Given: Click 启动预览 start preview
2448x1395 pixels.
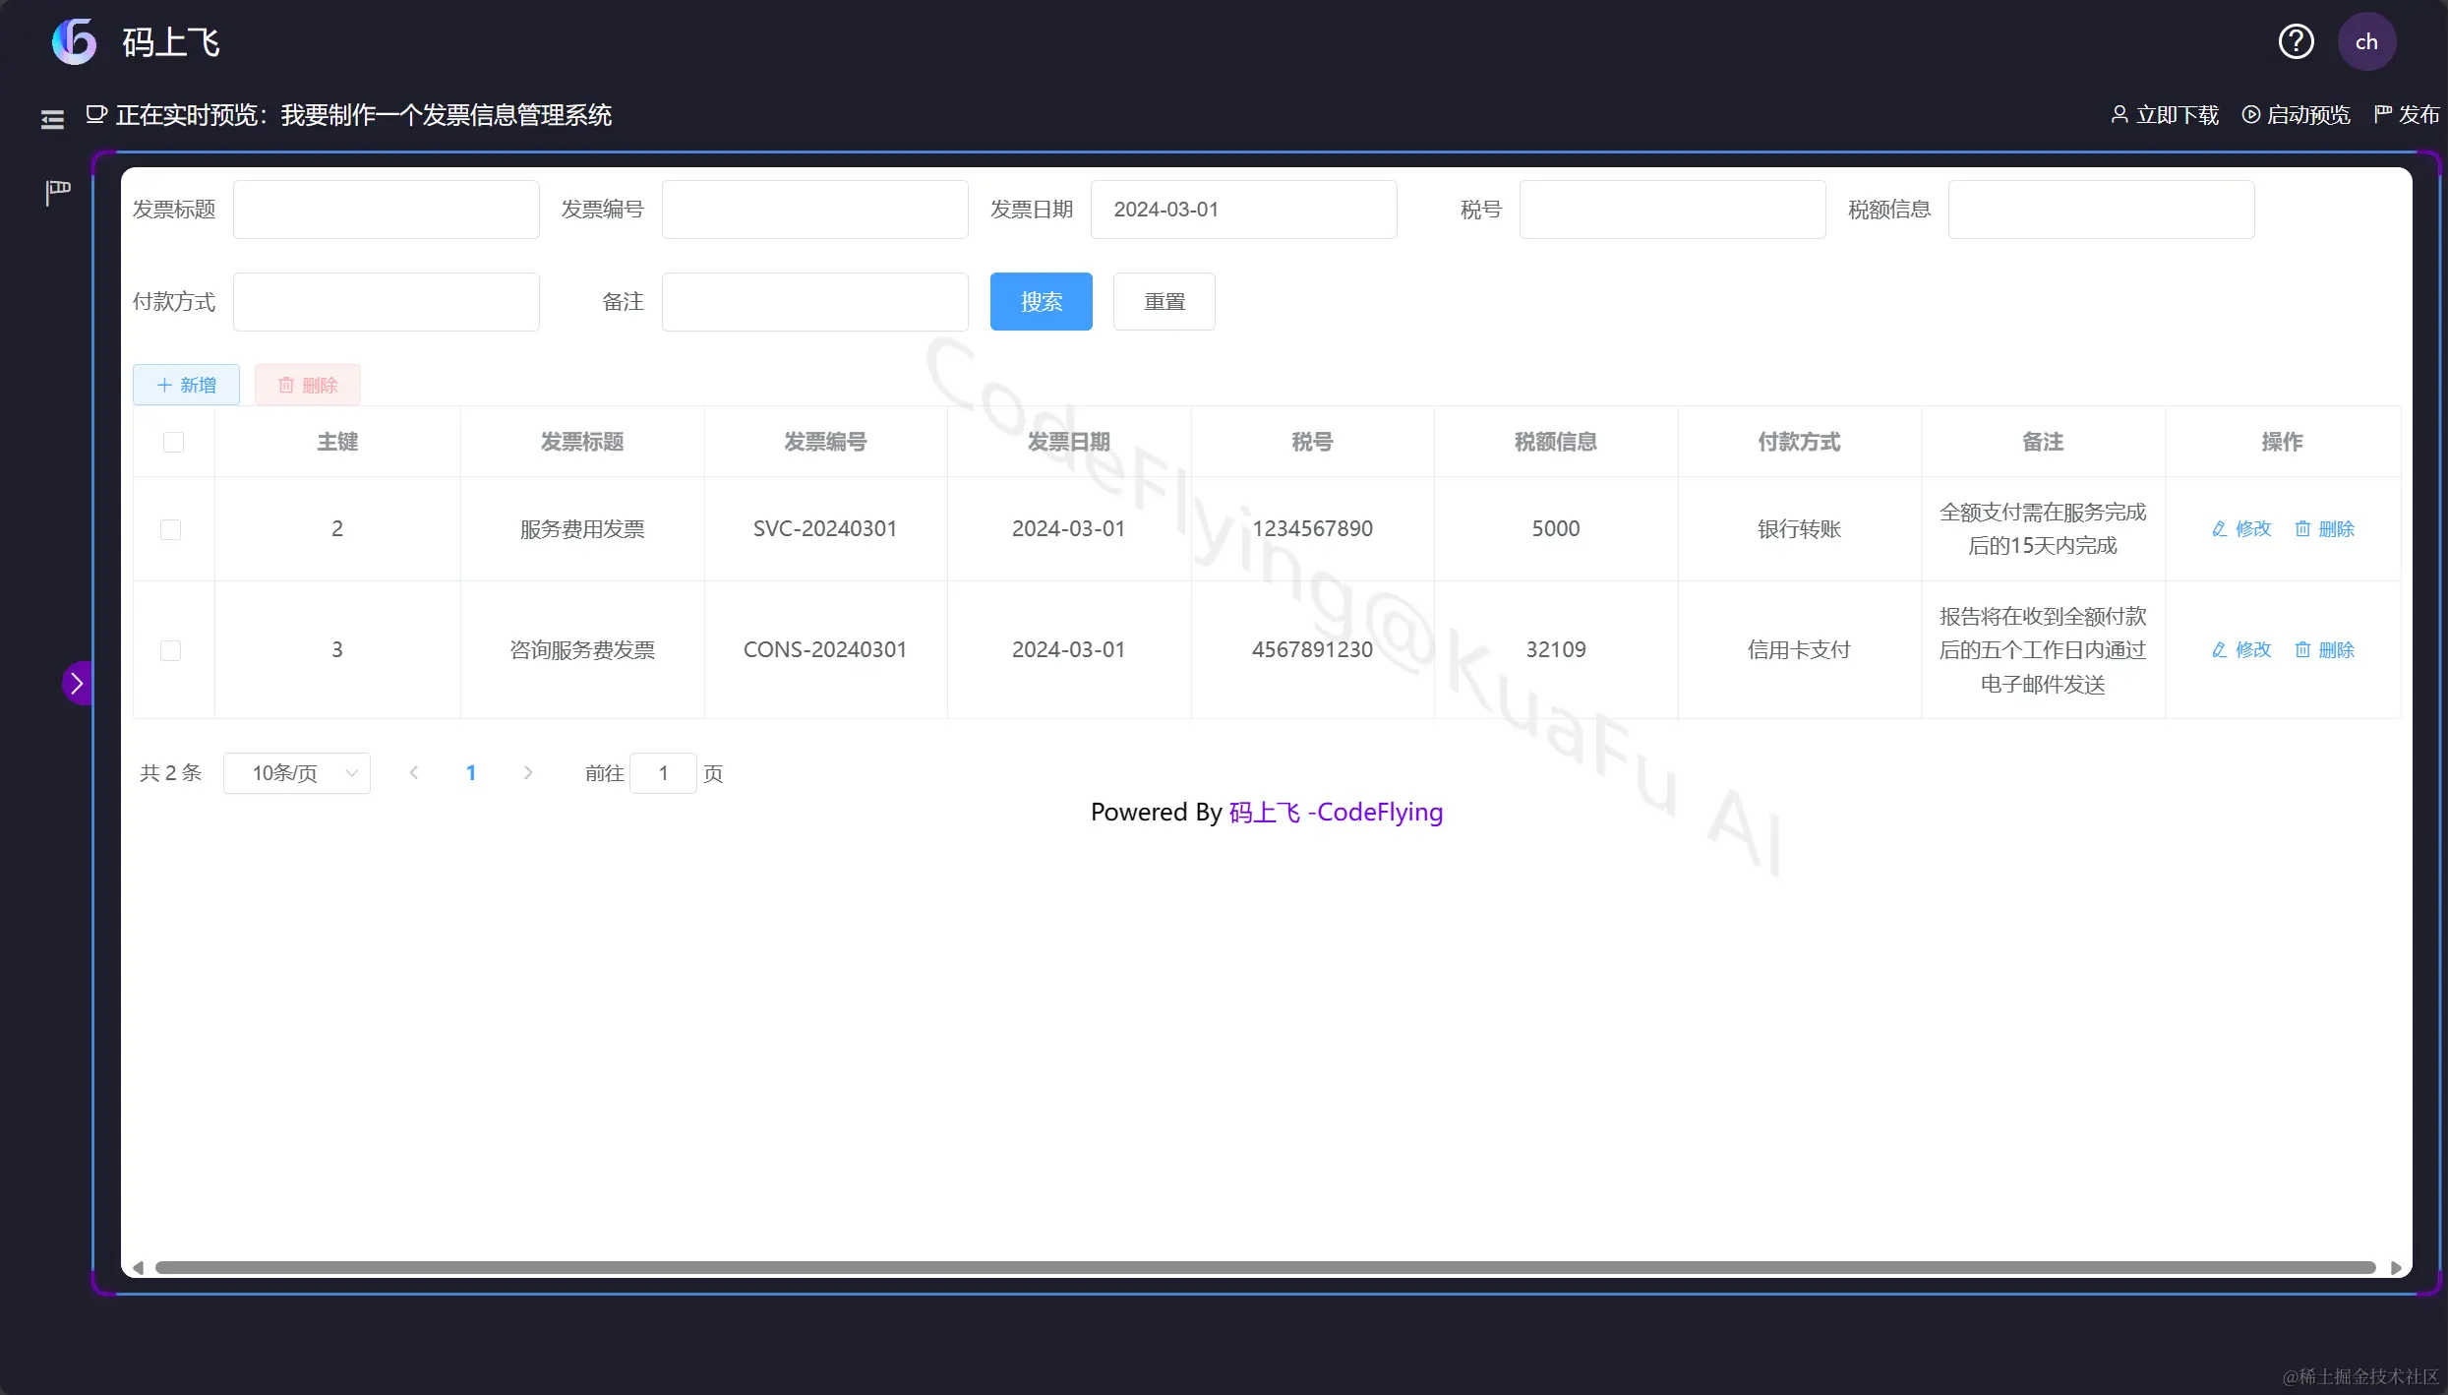Looking at the screenshot, I should click(2296, 115).
